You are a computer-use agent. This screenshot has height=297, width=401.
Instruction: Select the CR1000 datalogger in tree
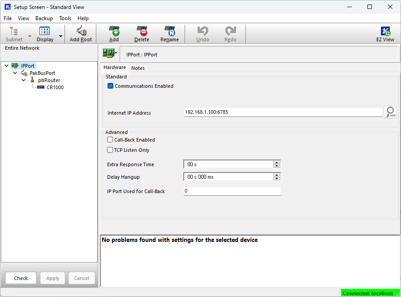point(55,87)
